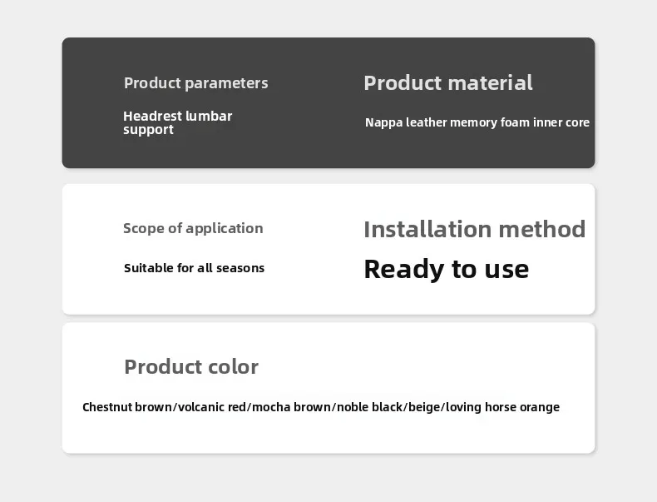Choose the 'volcanic red' color name

click(x=213, y=407)
